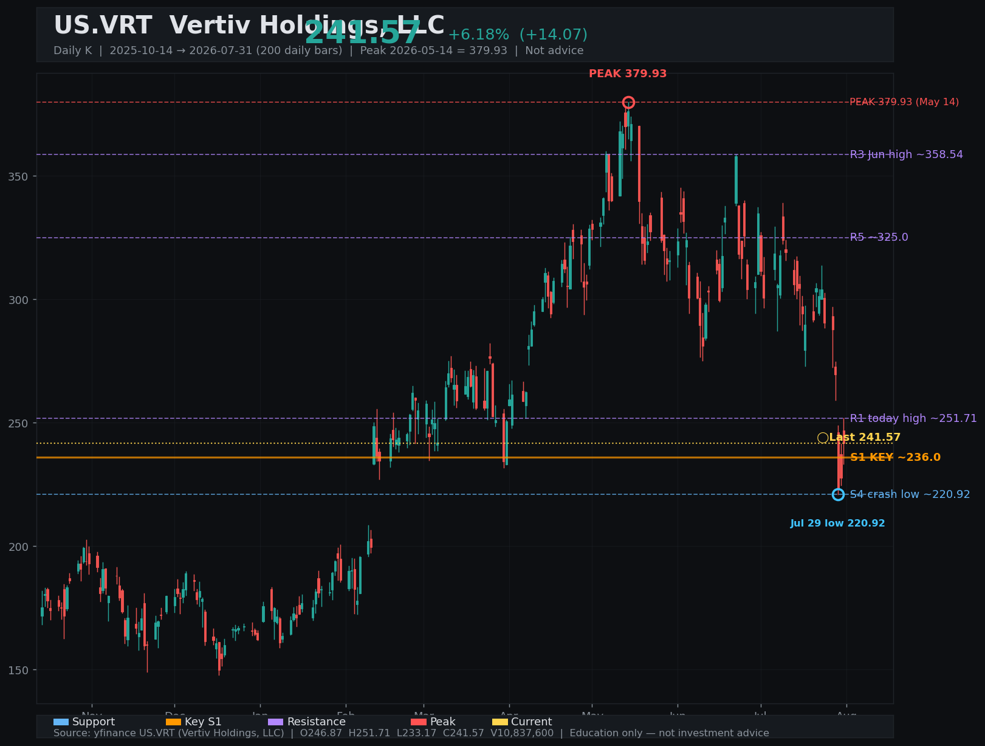This screenshot has height=746, width=985.
Task: Click the "Daily K" subtitle line
Action: point(318,50)
